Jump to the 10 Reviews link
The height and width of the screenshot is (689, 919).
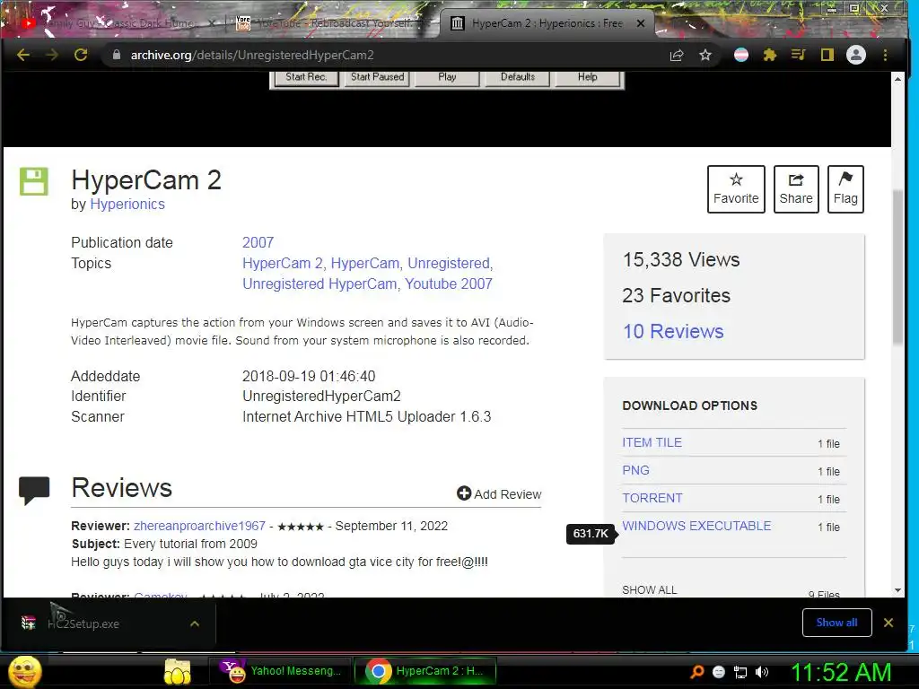click(673, 331)
